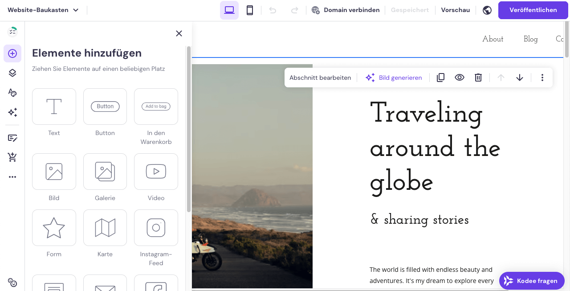Open the AI tools sparkle icon in sidebar

(x=12, y=112)
